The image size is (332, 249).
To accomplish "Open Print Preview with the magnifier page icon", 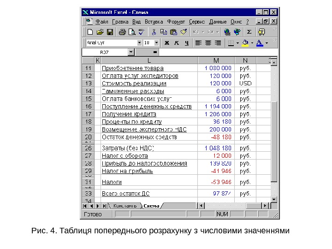I will click(132, 32).
